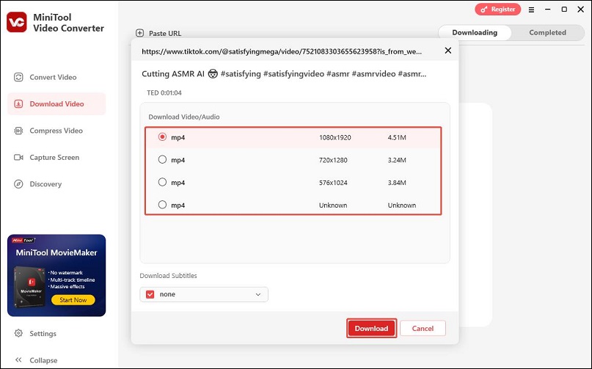Click the Settings gear icon
This screenshot has height=369, width=592.
[x=18, y=334]
